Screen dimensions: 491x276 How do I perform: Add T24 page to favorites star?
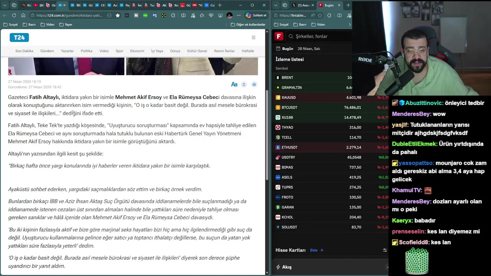pos(118,15)
